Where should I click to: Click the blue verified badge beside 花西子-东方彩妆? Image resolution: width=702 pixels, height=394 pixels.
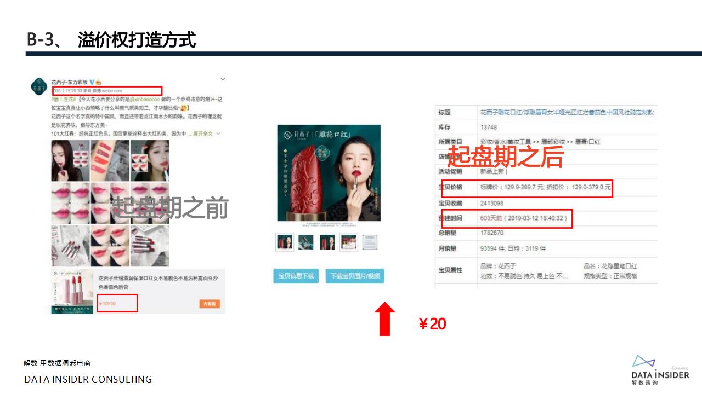(x=92, y=82)
